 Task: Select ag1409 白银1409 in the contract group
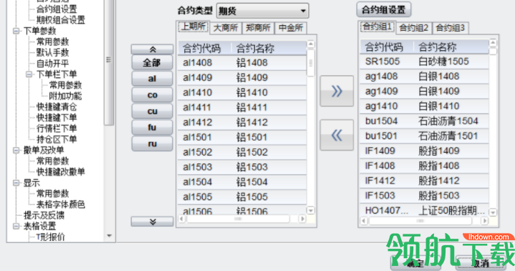pyautogui.click(x=424, y=91)
